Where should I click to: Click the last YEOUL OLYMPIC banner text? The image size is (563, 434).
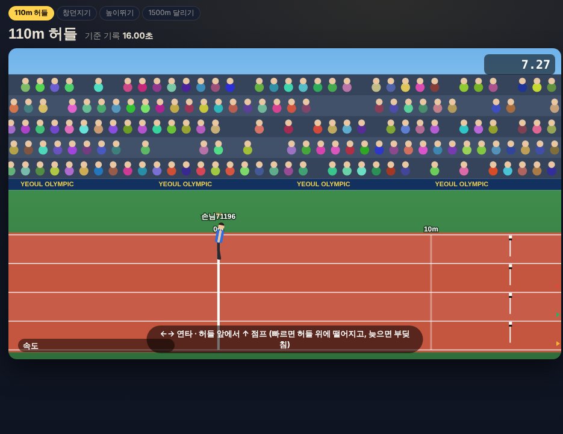[x=461, y=184]
